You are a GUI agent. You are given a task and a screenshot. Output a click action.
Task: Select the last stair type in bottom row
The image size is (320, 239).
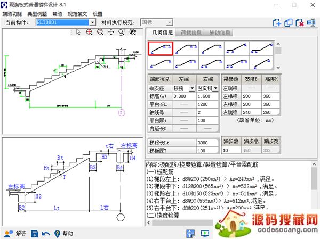pos(262,63)
